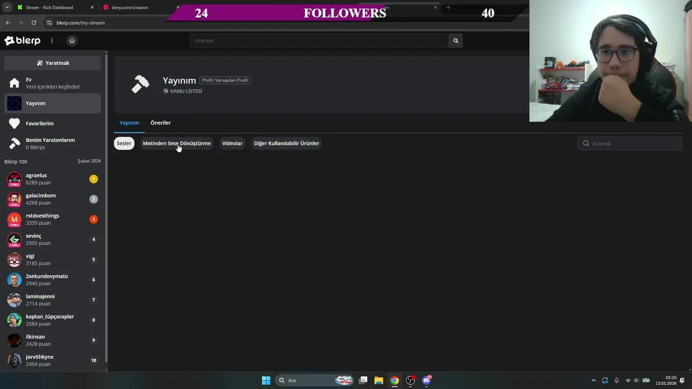Focus the list Aramak search field
692x389 pixels.
(630, 143)
